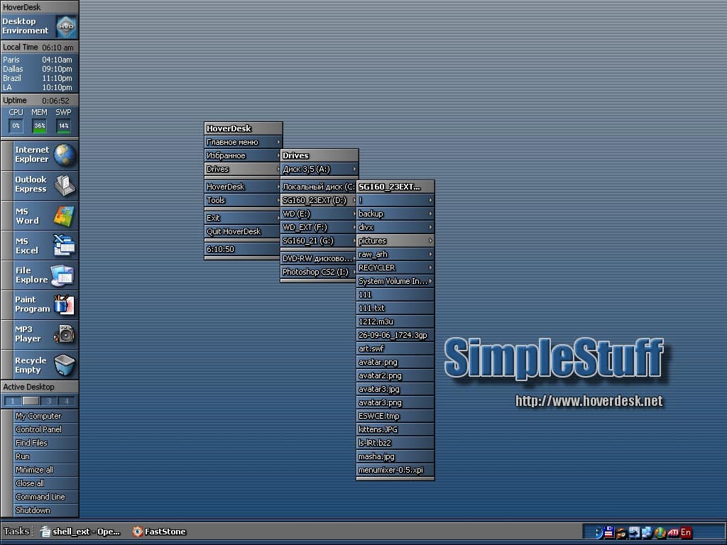Select Exit in HoverDesk menu
The image size is (727, 545).
click(x=243, y=218)
